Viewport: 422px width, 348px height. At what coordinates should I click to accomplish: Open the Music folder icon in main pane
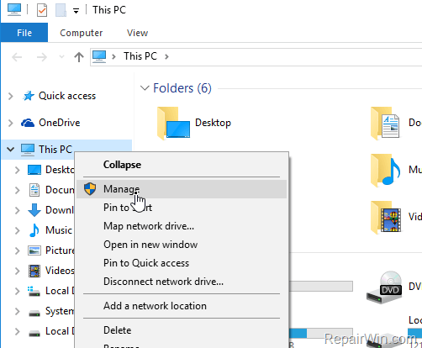point(385,170)
